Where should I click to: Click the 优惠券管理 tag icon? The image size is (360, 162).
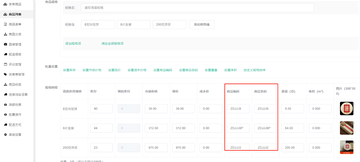tap(5, 74)
